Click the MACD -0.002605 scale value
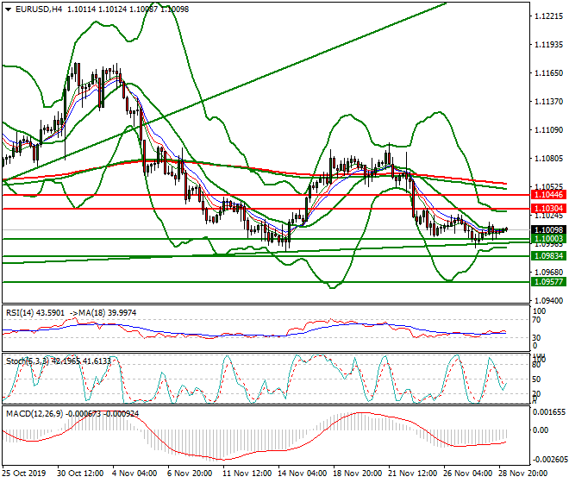 (x=549, y=460)
